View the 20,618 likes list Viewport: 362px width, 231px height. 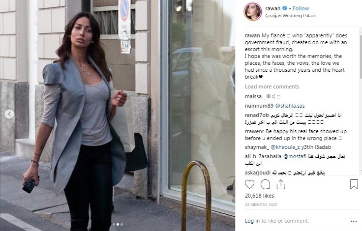click(260, 196)
